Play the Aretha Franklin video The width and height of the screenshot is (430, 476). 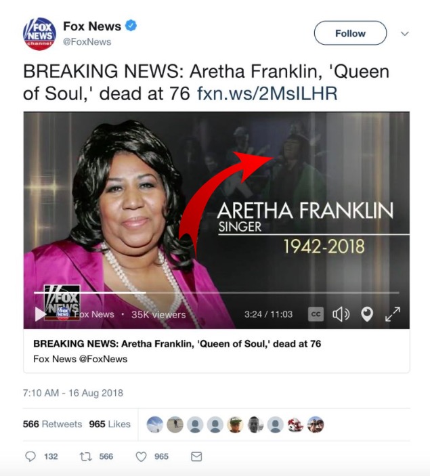pos(41,314)
